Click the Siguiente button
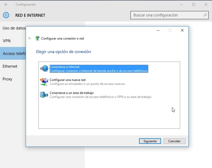Image resolution: width=212 pixels, height=168 pixels. pyautogui.click(x=150, y=141)
